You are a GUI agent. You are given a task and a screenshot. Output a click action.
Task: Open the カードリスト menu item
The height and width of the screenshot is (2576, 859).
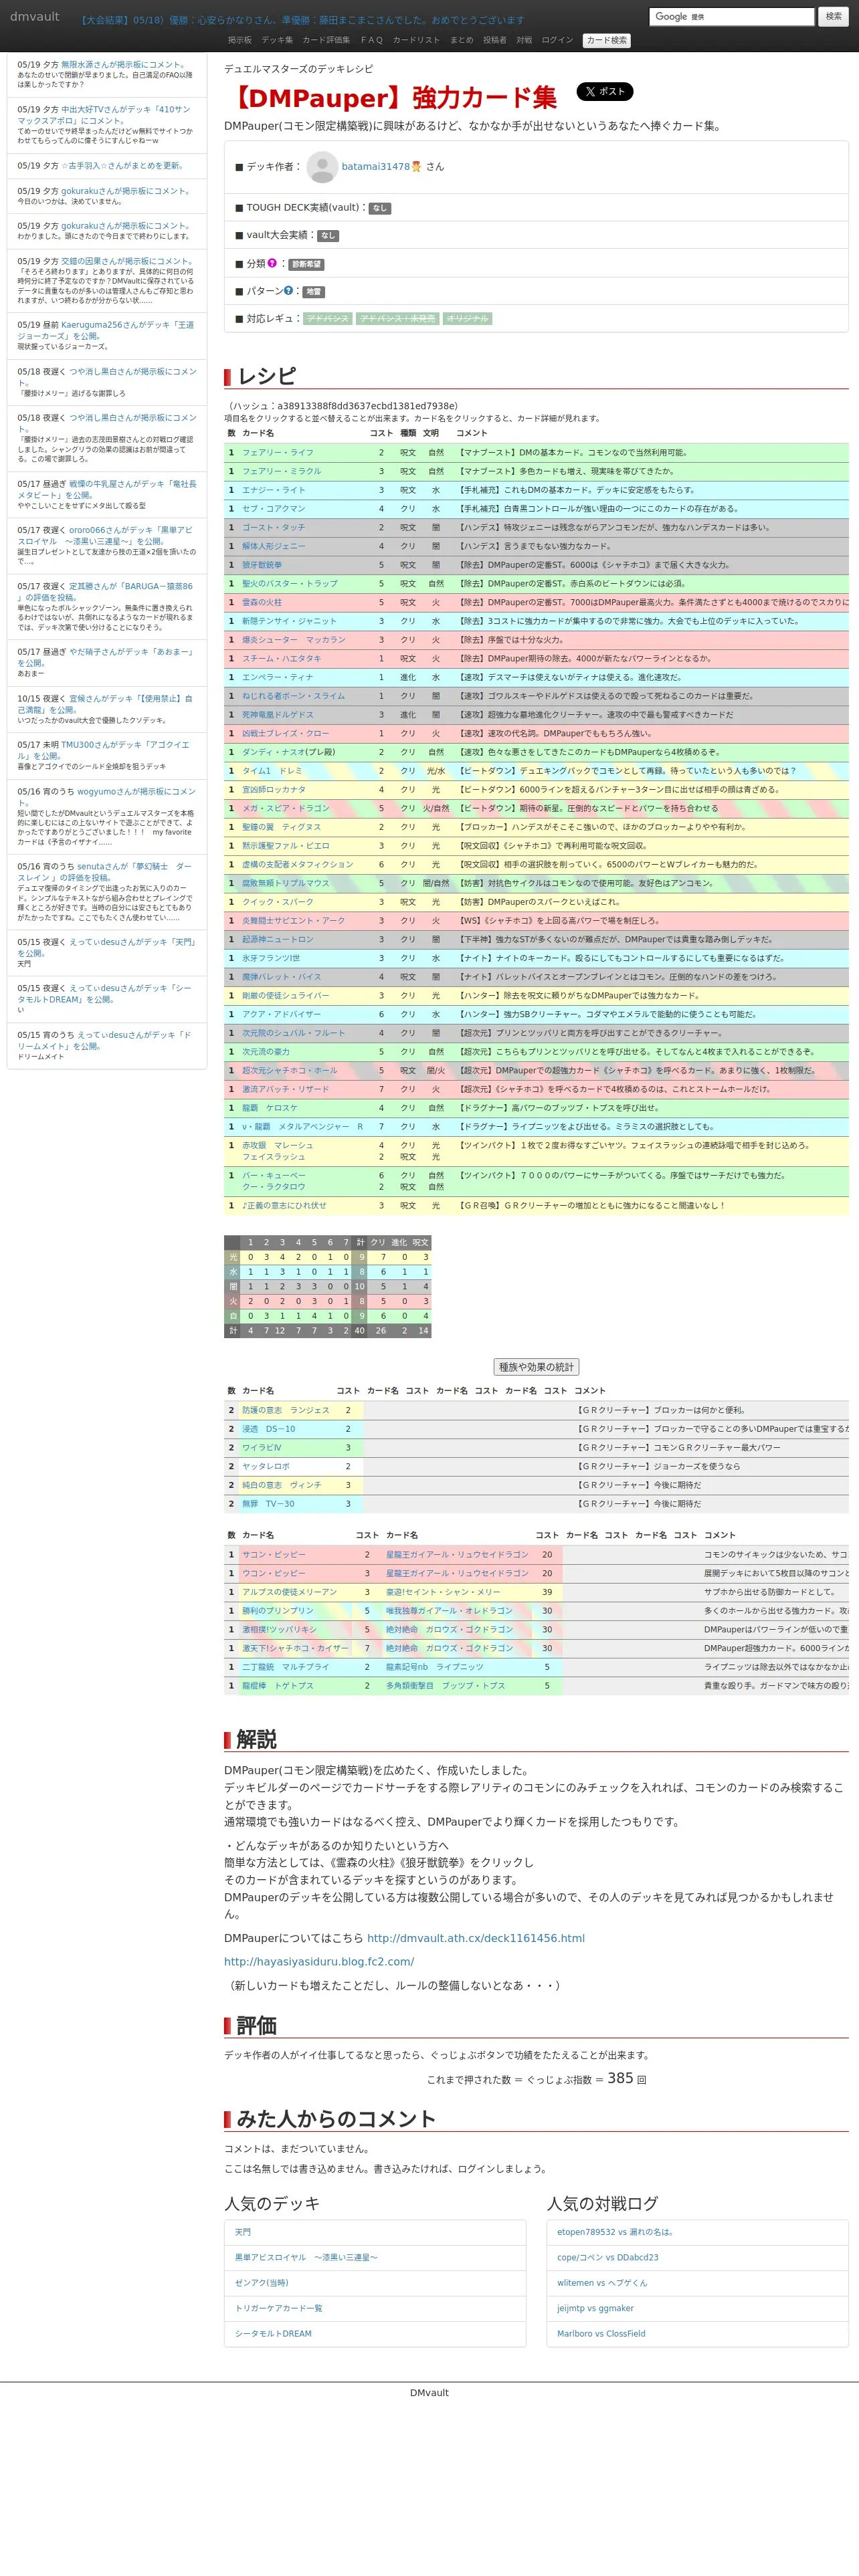tap(416, 40)
